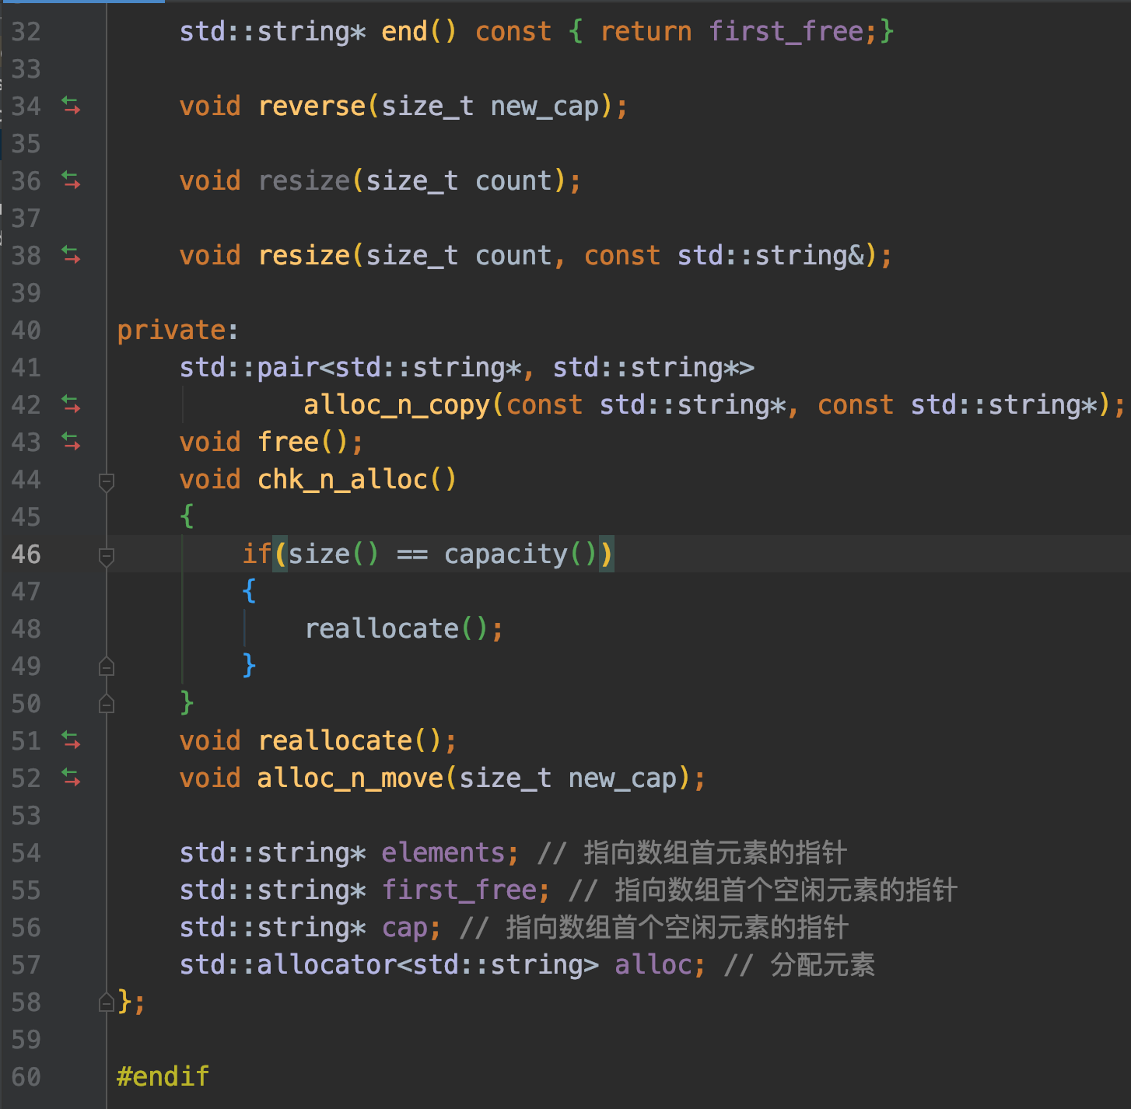
Task: Click the gutter icon beside void free()
Action: click(71, 442)
